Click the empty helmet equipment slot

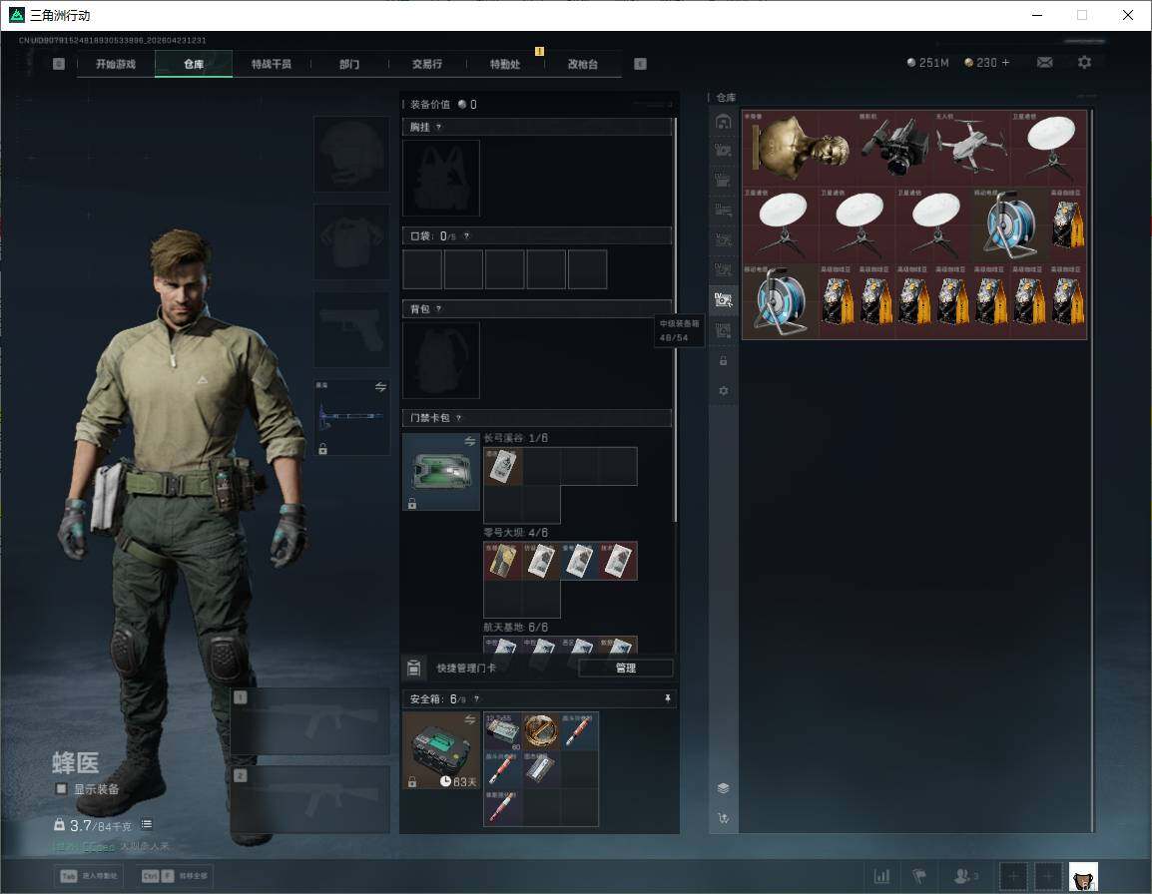[x=352, y=154]
